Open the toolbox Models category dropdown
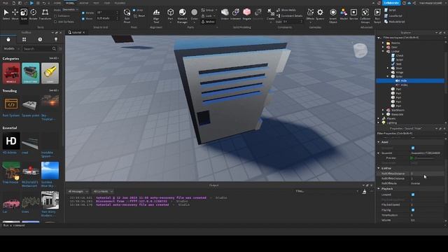The height and width of the screenshot is (252, 448). coord(11,49)
